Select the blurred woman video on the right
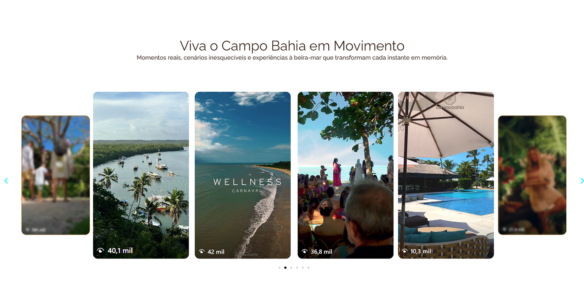Image resolution: width=584 pixels, height=298 pixels. point(532,175)
